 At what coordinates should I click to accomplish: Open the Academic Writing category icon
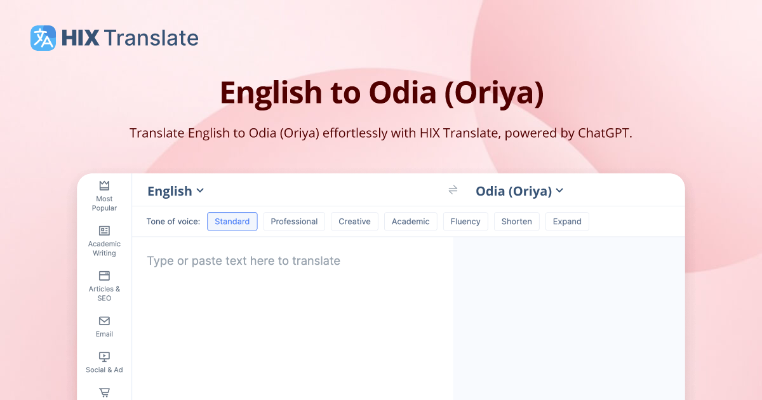pos(104,231)
